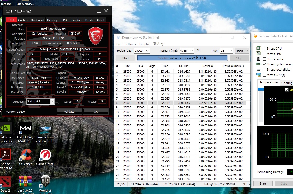Viewport: 293px width, 194px height.
Task: Click the blue temperature graph slider bar
Action: coord(261,89)
